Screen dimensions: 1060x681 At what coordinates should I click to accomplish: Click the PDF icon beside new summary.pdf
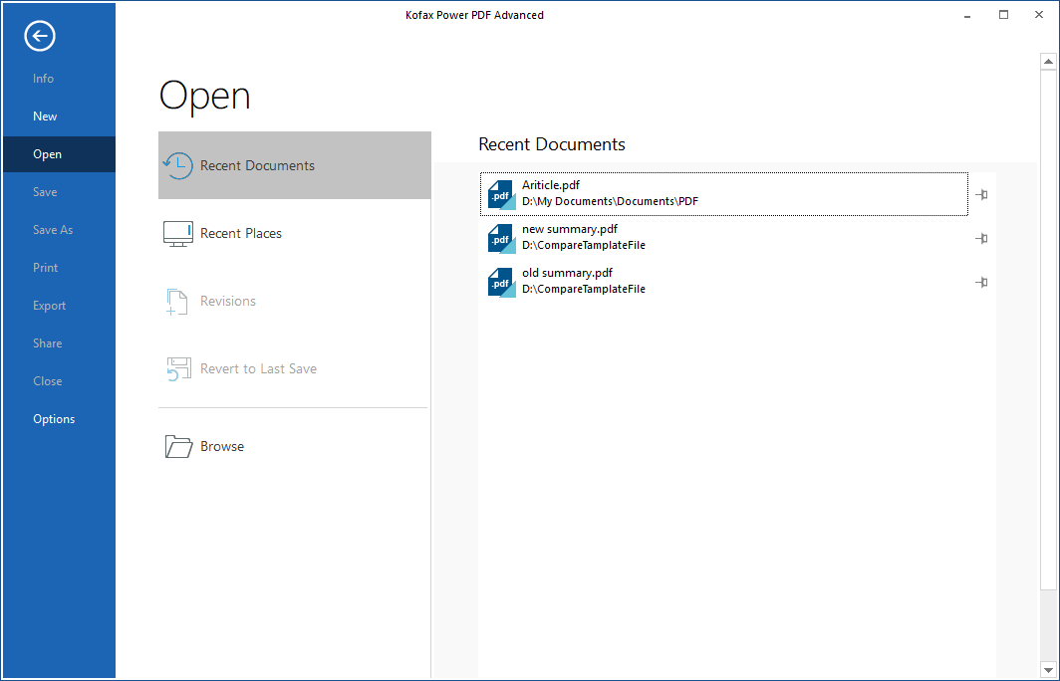pos(501,238)
